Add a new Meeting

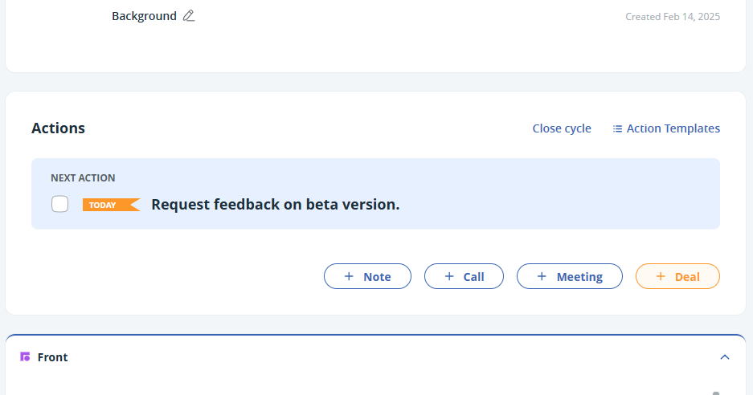pos(570,276)
